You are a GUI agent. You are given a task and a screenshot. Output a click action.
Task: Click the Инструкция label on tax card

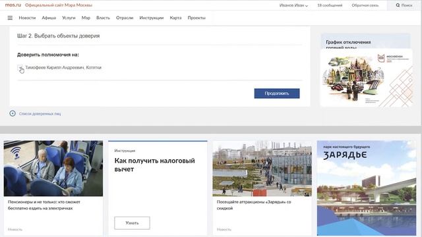click(125, 151)
